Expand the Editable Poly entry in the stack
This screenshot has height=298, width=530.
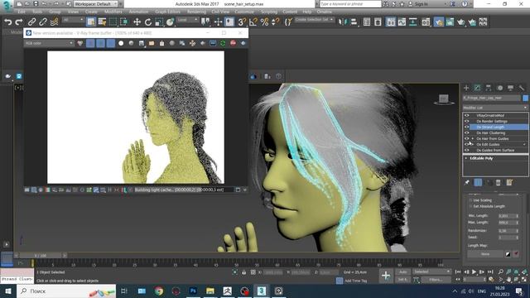(x=466, y=158)
